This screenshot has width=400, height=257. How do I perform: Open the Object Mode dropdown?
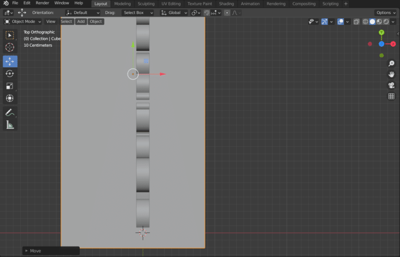tap(22, 22)
